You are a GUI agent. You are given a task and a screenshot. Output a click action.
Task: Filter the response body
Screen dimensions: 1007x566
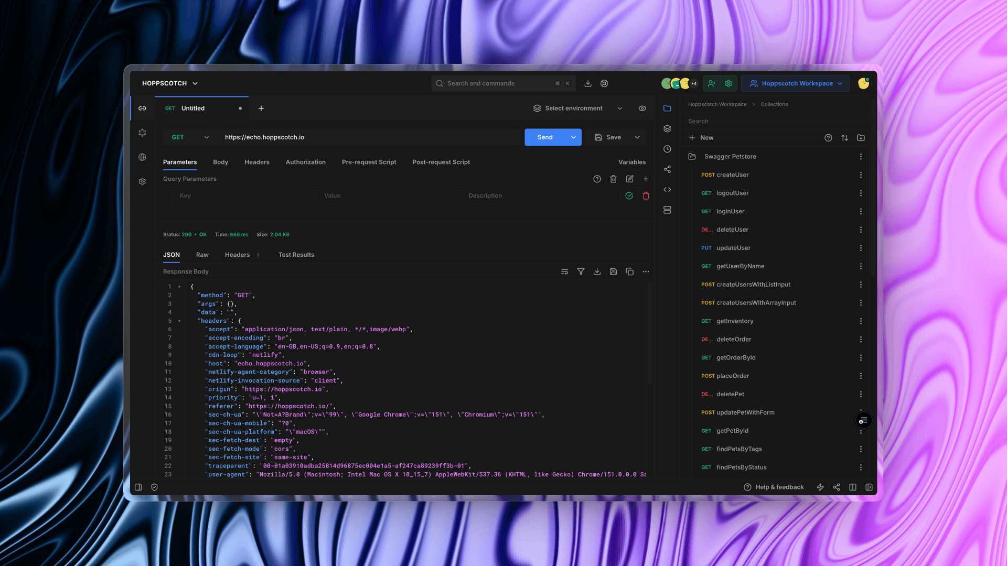pos(581,272)
